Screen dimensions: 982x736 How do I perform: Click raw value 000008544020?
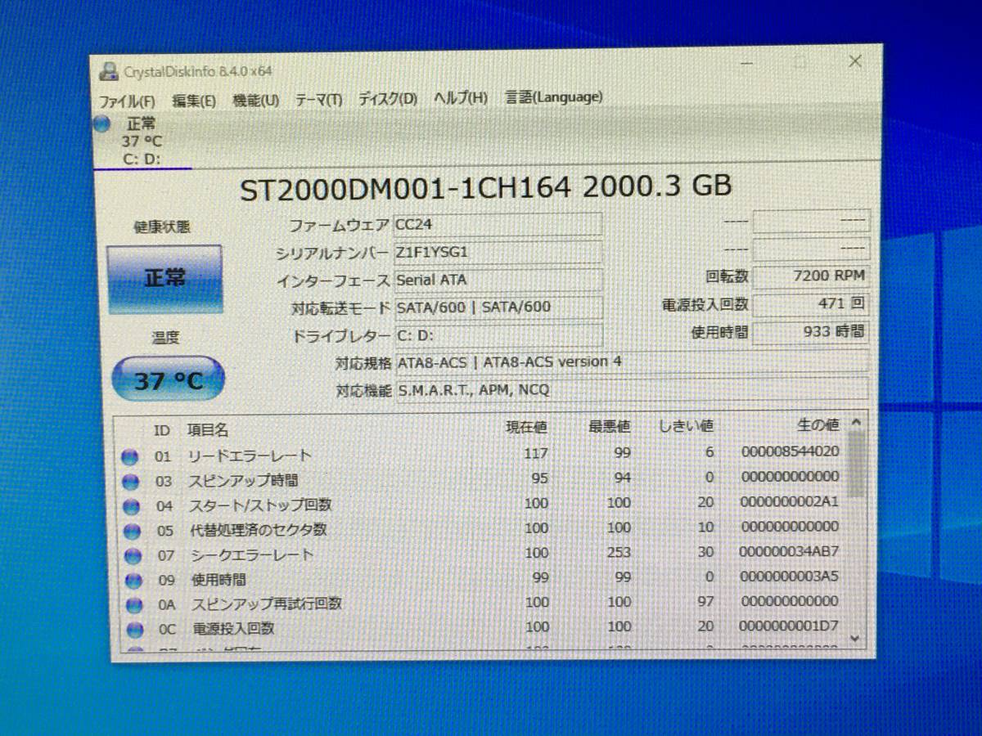790,451
